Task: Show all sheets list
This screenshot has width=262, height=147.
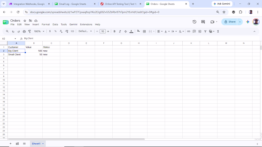Action: (24, 144)
